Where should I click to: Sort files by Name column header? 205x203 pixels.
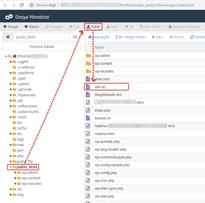click(x=99, y=47)
